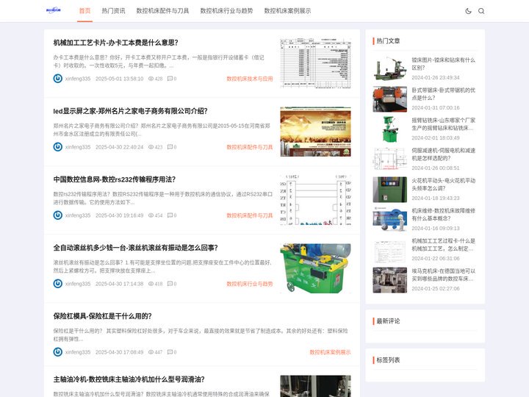The height and width of the screenshot is (397, 529).
Task: Open the led显示屏之家 article thumbnail
Action: point(315,132)
